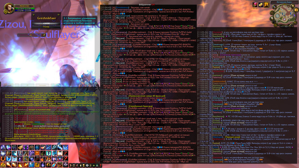Use the orange horseshoe-shaped spell in the third row
The width and height of the screenshot is (299, 168).
coord(3,159)
